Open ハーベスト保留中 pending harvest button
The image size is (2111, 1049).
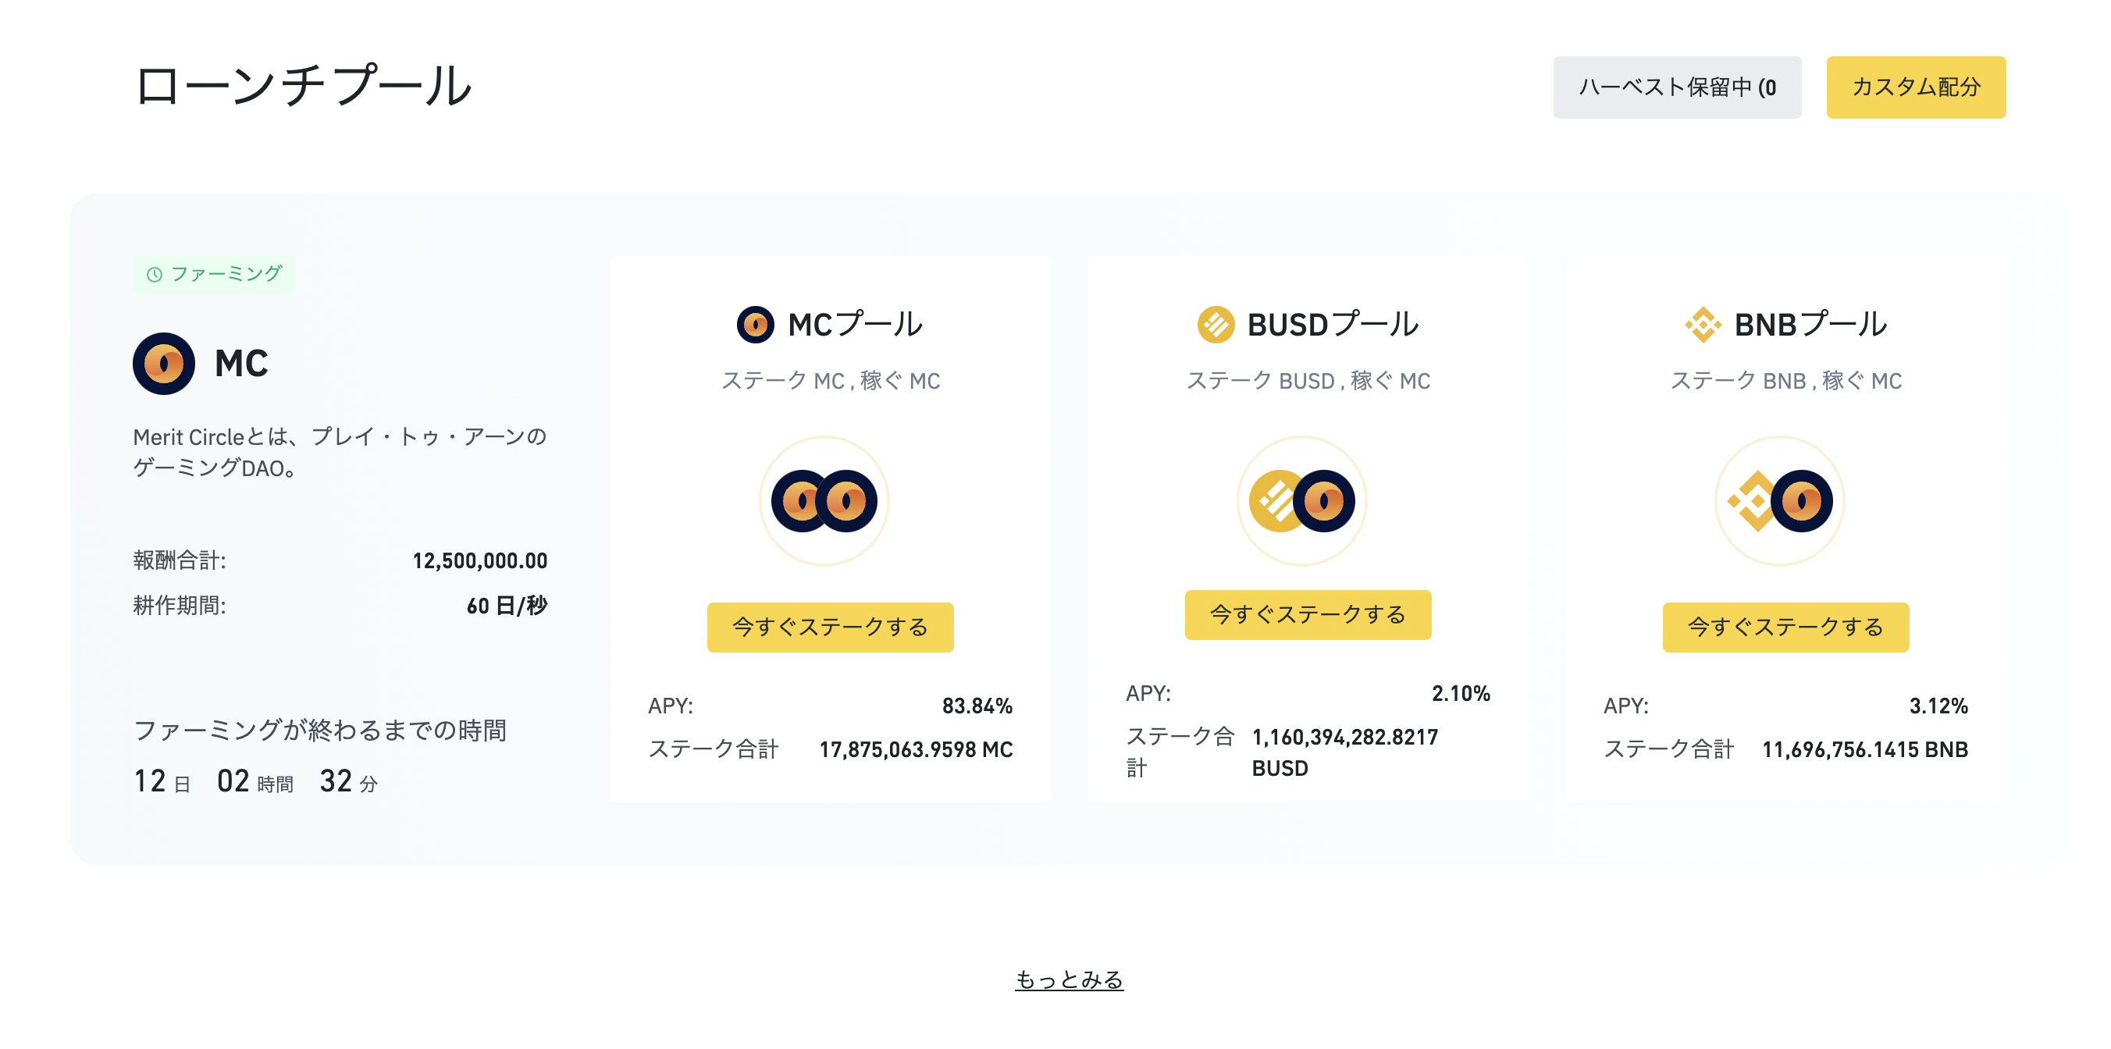tap(1677, 87)
